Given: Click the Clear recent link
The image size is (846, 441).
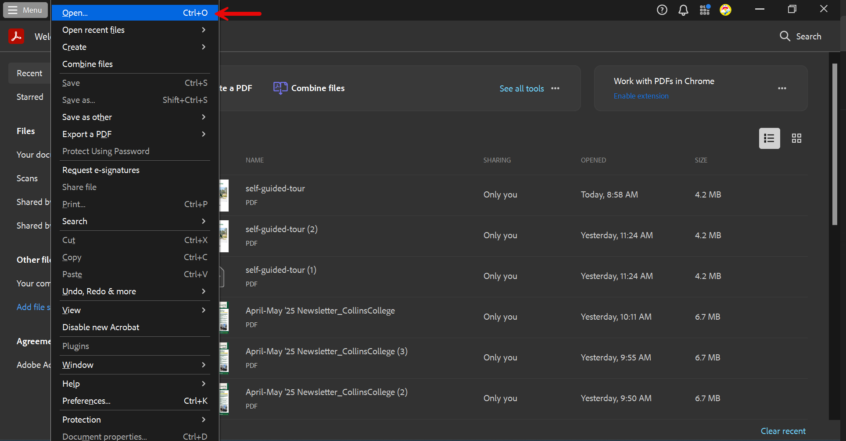Looking at the screenshot, I should click(x=783, y=431).
